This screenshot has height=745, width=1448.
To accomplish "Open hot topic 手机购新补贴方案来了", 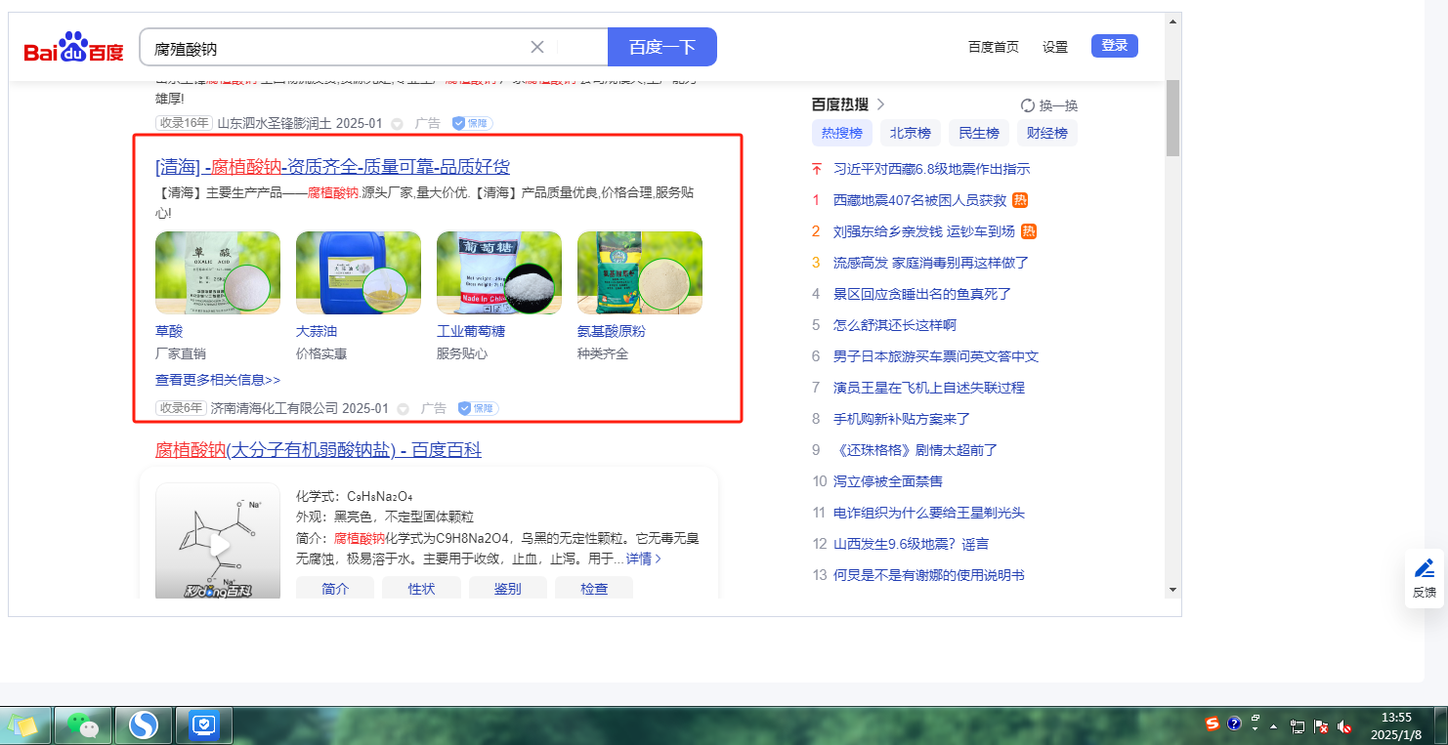I will [x=902, y=419].
